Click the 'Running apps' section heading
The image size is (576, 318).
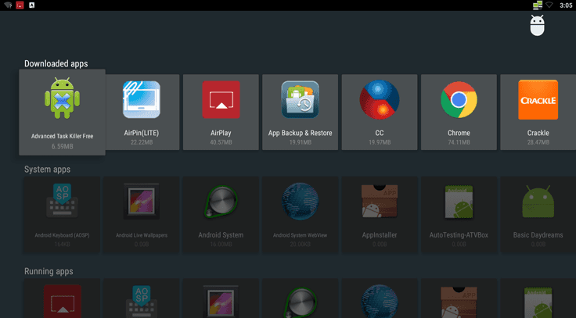click(x=49, y=271)
